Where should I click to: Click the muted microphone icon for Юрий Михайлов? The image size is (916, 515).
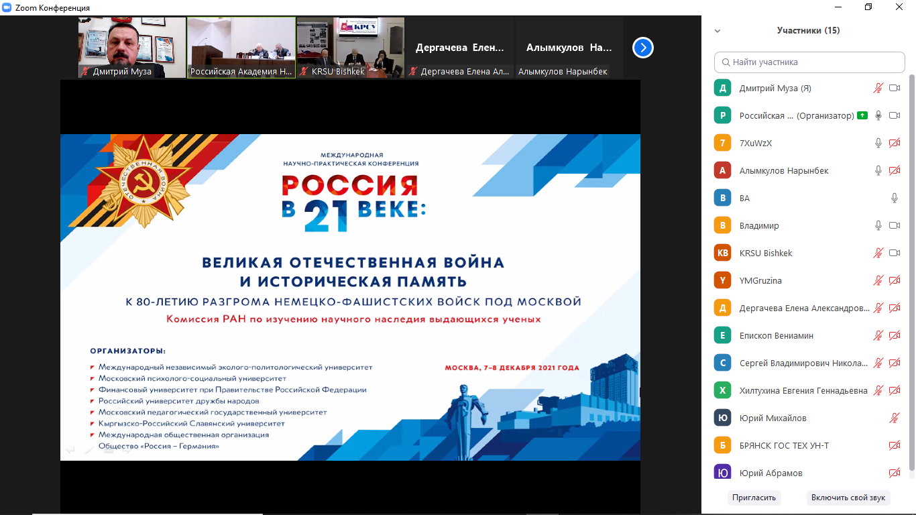click(x=895, y=418)
